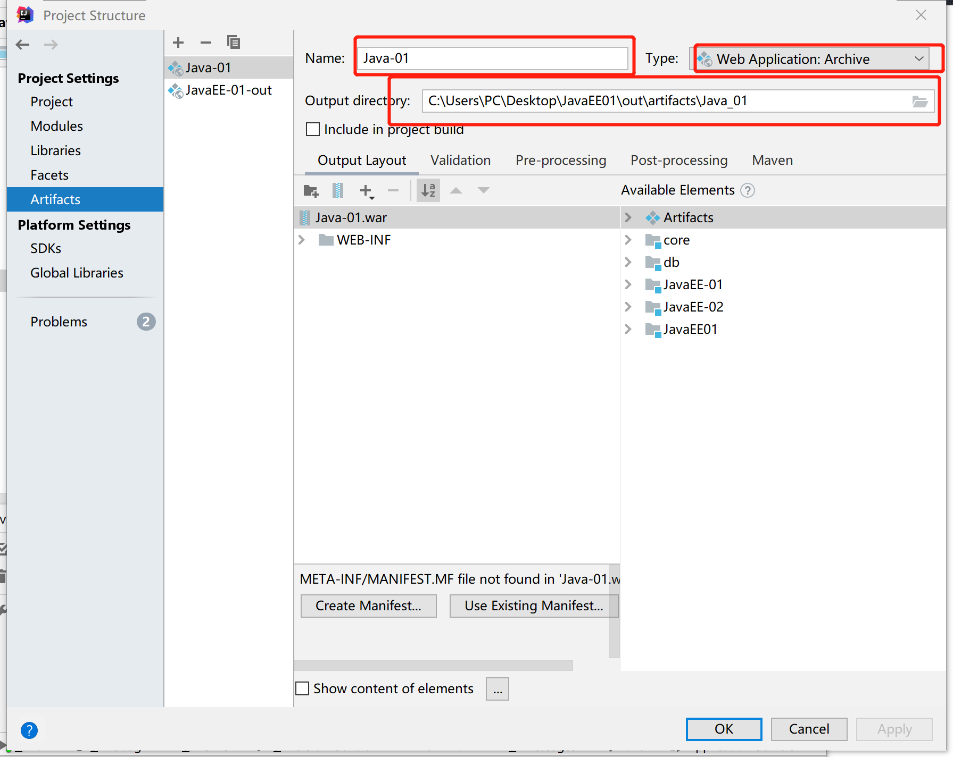The image size is (953, 757).
Task: Click the forward navigation arrow
Action: [x=51, y=45]
